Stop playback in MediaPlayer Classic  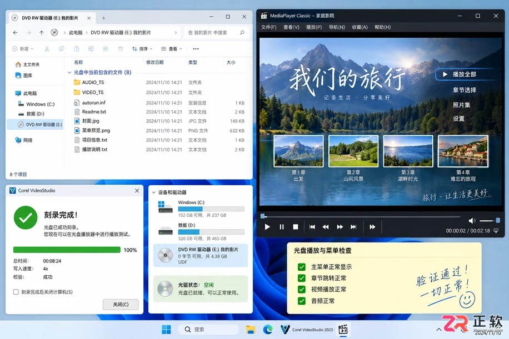click(x=296, y=227)
